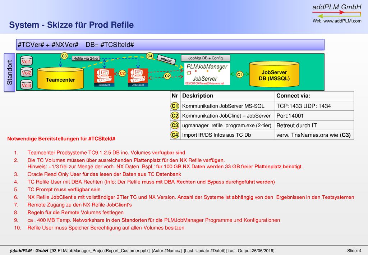Select the JobServer DB (MSSQL) cylinder

(274, 74)
